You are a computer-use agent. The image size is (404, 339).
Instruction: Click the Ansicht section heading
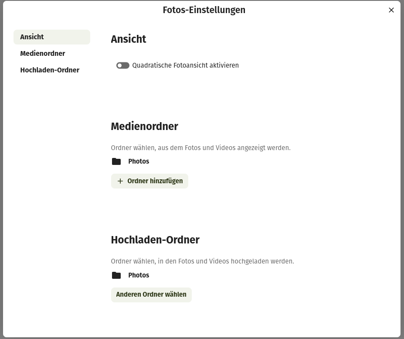(129, 39)
